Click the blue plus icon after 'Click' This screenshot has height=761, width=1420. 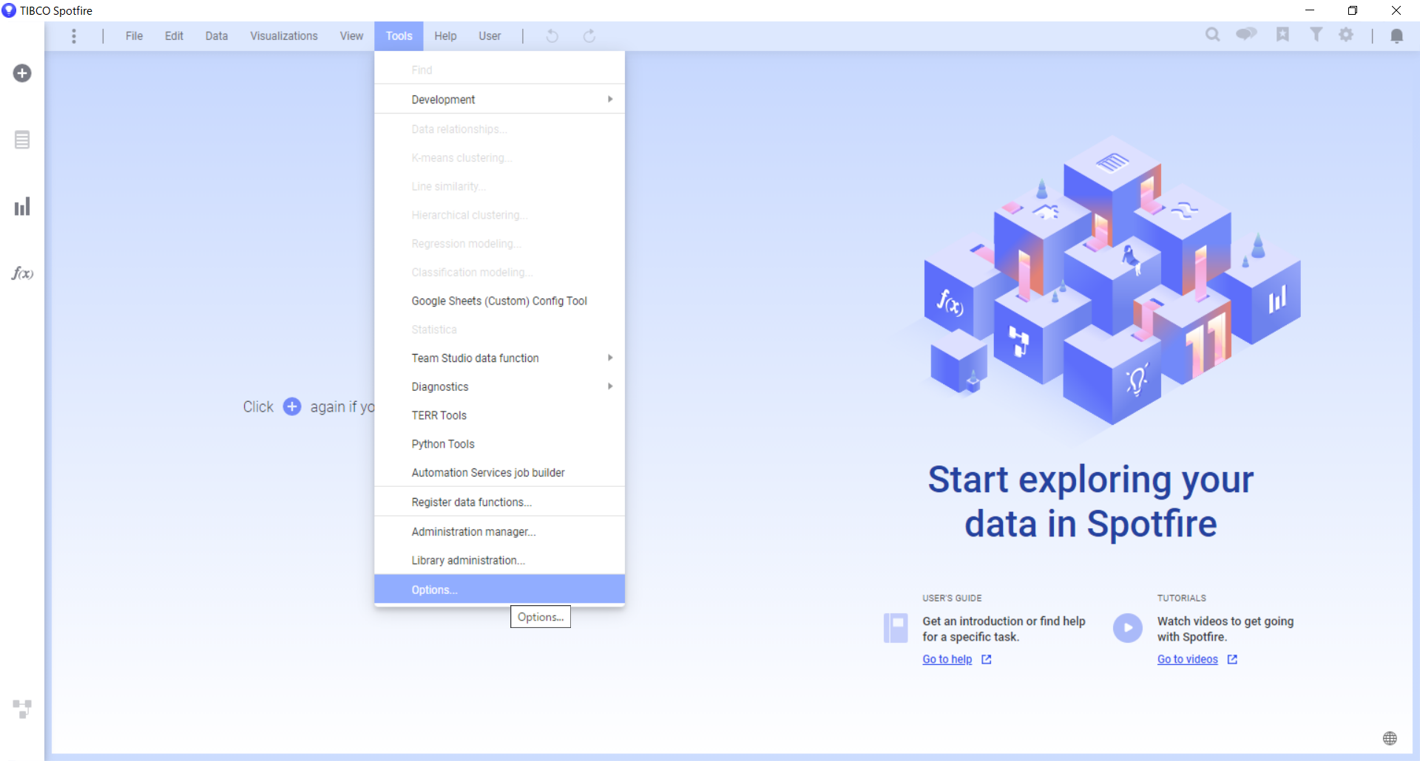coord(292,407)
